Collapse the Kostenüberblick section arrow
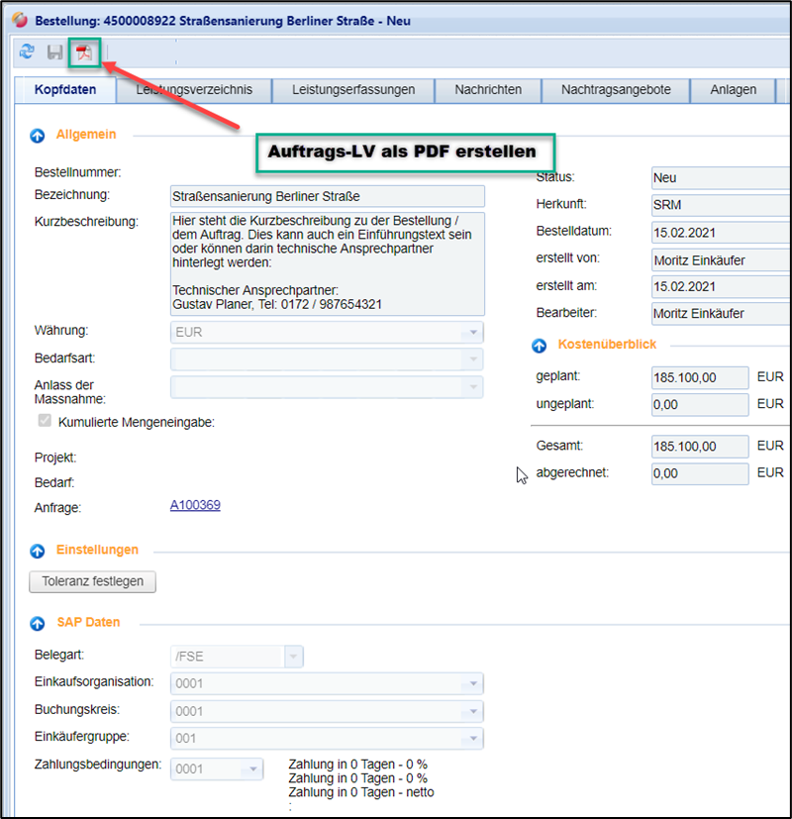 [x=540, y=346]
